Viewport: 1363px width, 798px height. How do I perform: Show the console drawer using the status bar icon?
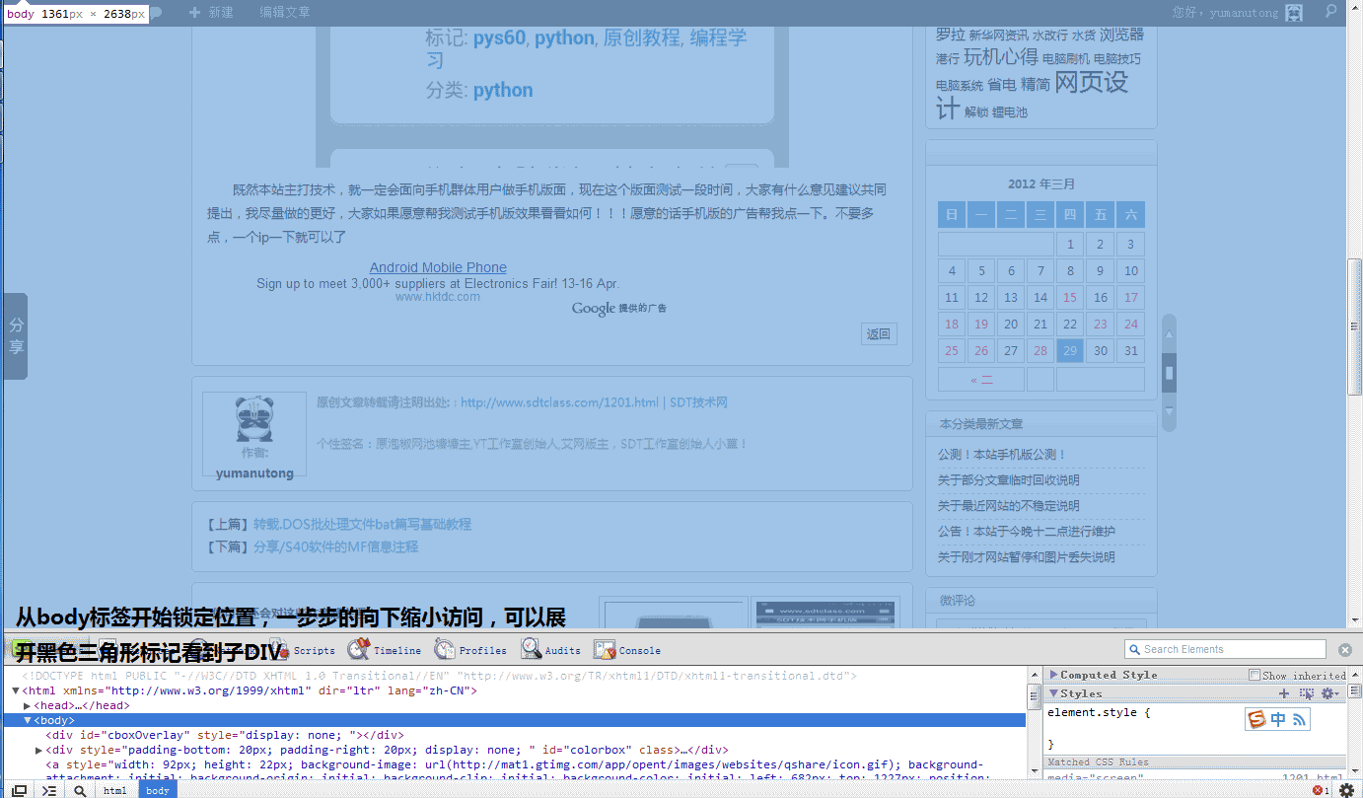(49, 790)
